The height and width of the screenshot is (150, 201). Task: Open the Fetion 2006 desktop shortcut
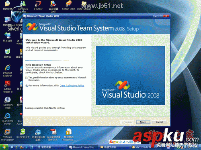point(69,5)
